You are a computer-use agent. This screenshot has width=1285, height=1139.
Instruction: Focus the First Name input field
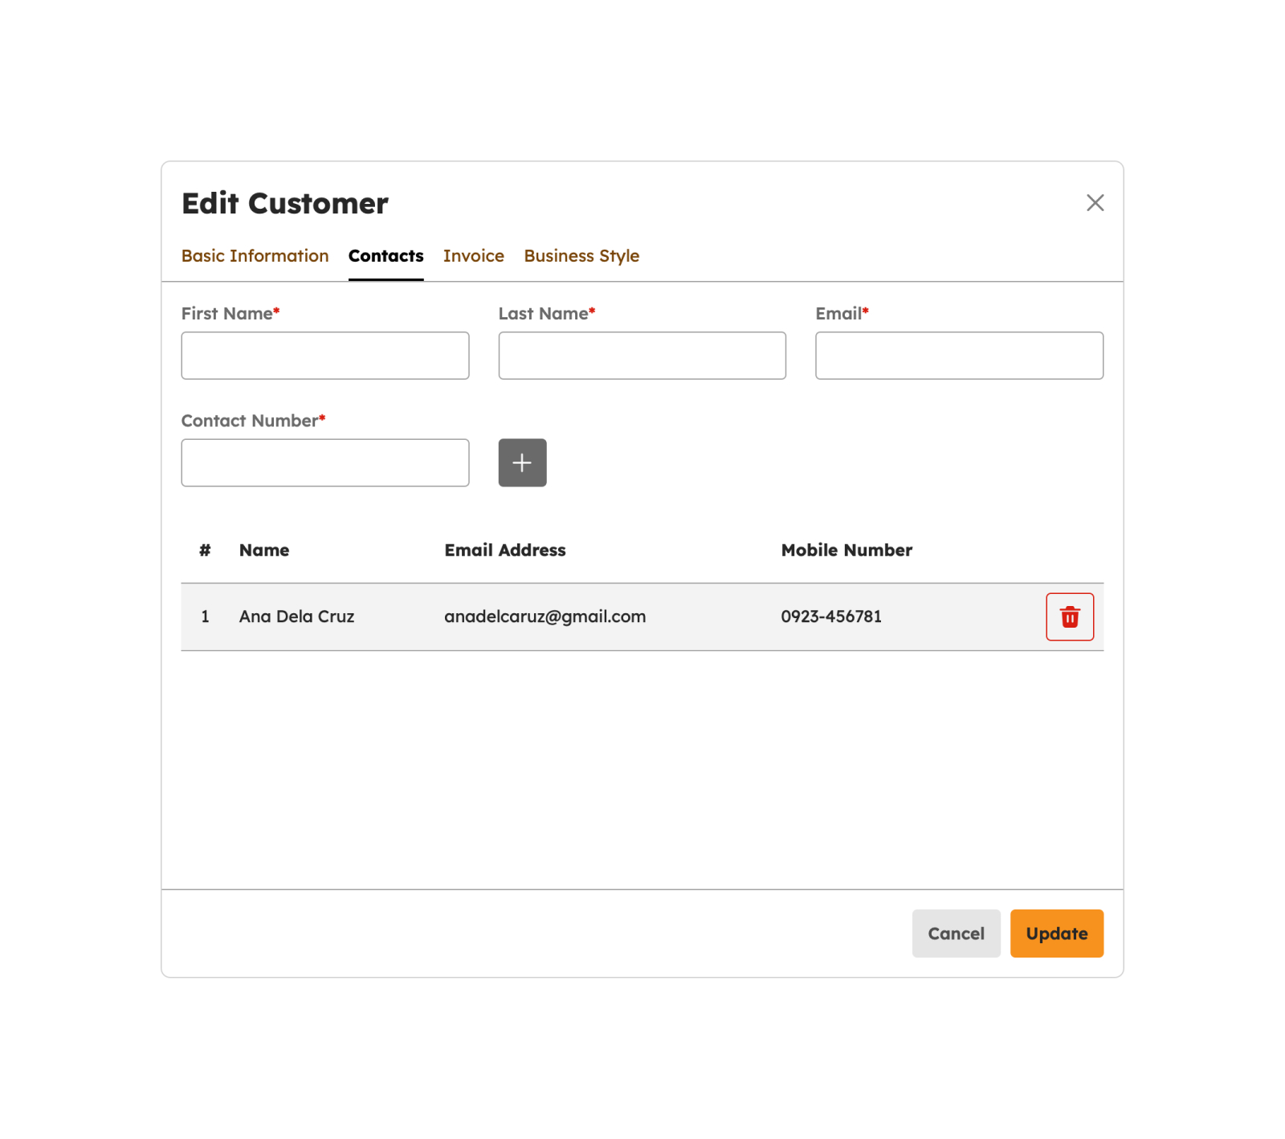(325, 356)
